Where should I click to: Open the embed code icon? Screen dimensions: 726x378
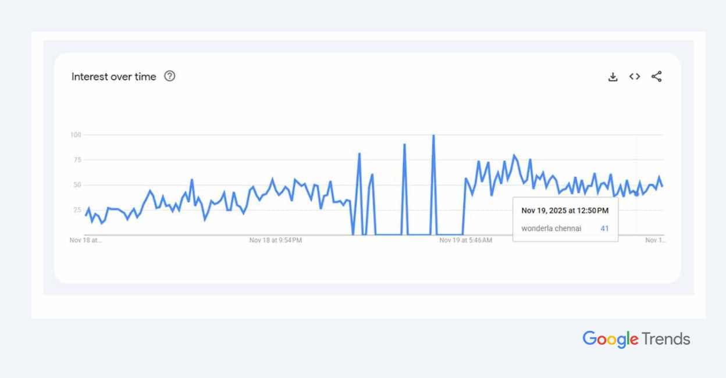coord(635,77)
